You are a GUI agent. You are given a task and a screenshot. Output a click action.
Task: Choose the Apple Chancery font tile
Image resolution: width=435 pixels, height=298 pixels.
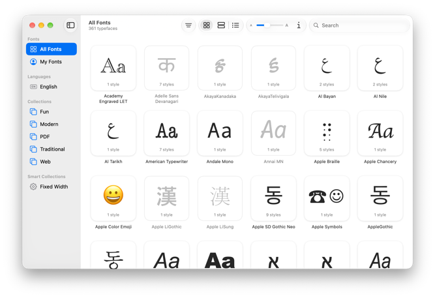click(x=380, y=134)
